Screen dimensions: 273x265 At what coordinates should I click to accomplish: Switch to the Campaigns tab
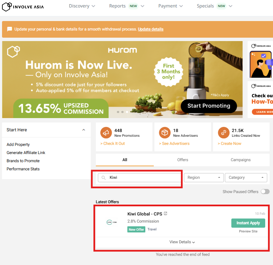point(240,160)
